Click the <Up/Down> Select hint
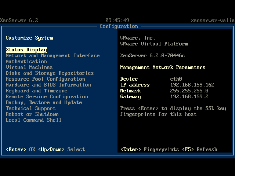Screen dimensions: 257x176 pos(61,149)
